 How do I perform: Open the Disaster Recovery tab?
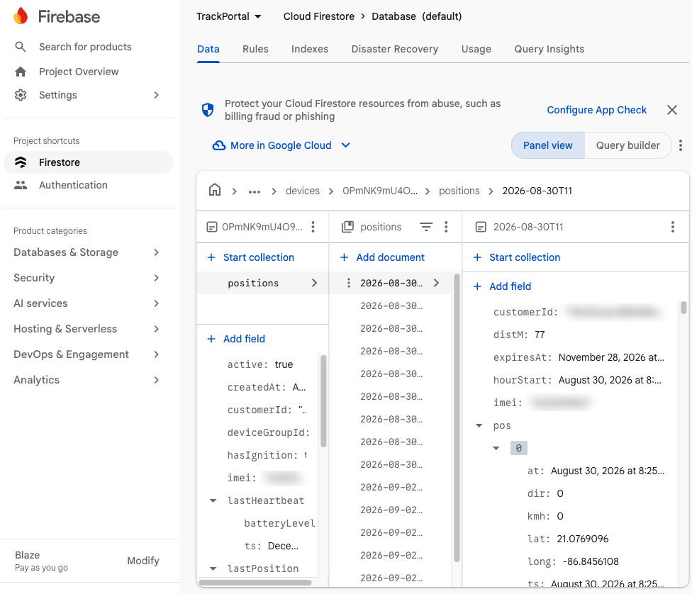point(394,49)
